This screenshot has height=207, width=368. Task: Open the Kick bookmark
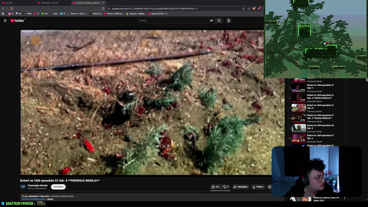click(x=45, y=14)
